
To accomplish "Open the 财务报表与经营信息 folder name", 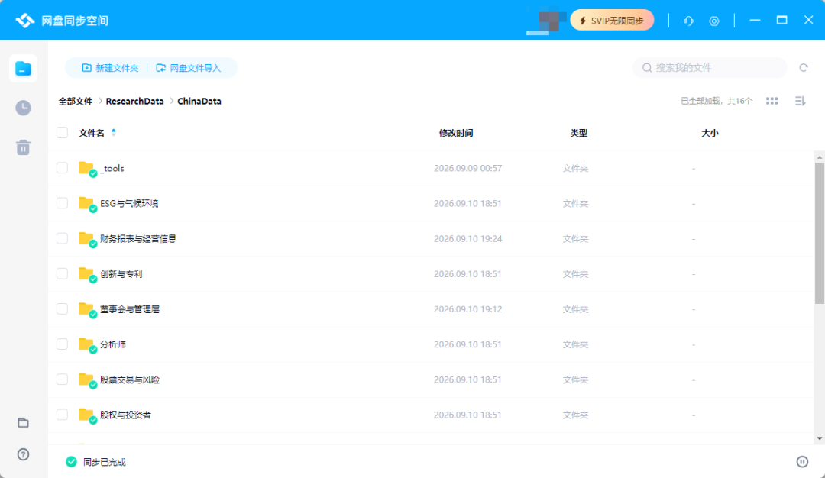I will coord(138,239).
